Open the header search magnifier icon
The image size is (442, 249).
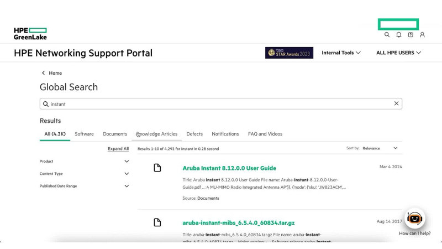point(387,35)
